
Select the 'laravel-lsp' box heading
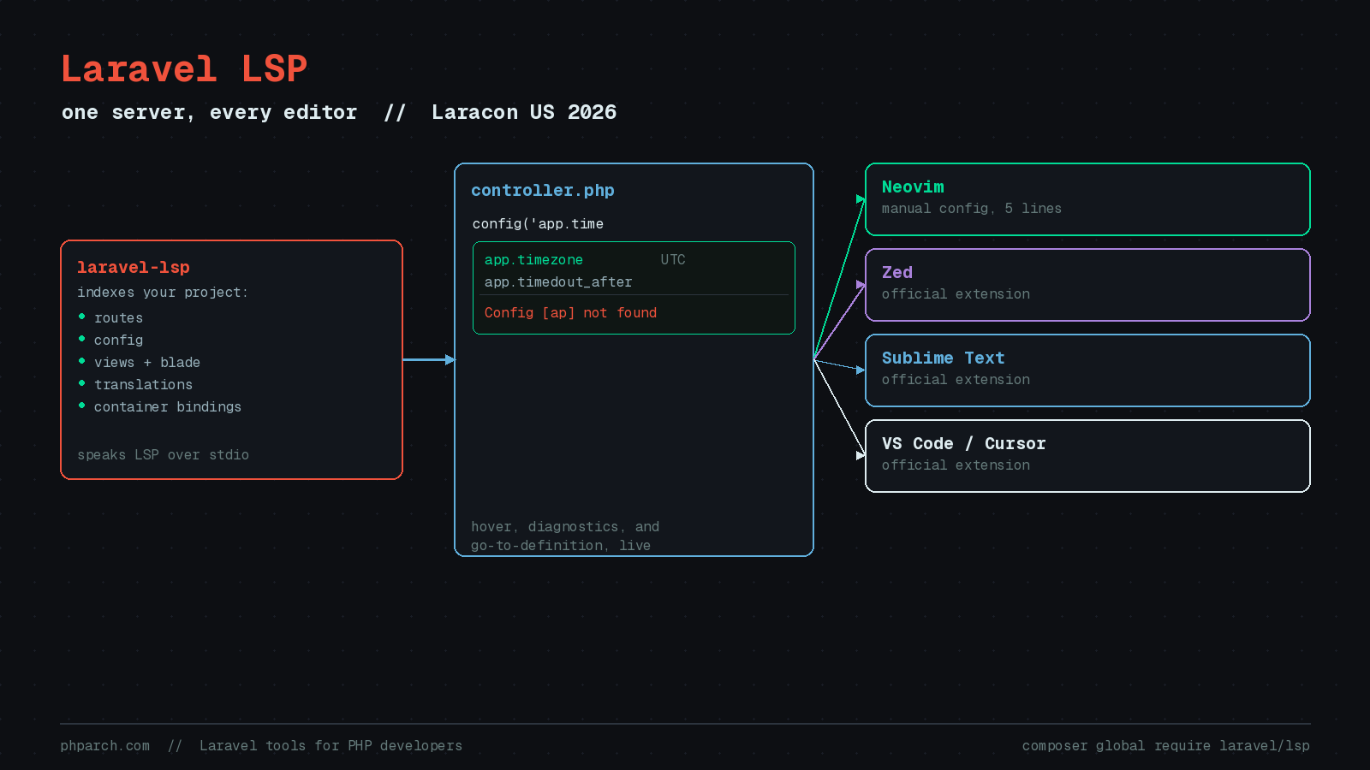[134, 267]
